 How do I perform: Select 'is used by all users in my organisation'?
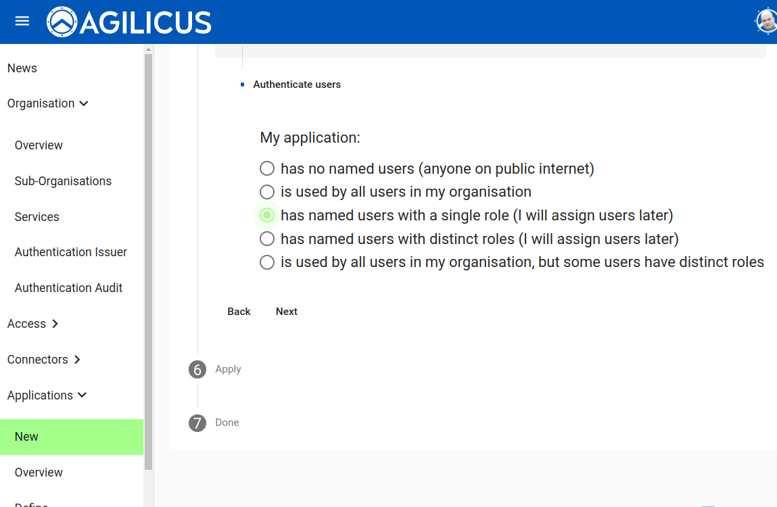(x=267, y=192)
